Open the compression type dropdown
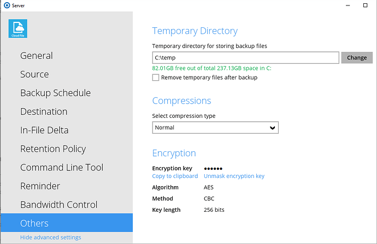The height and width of the screenshot is (244, 377). pyautogui.click(x=215, y=128)
